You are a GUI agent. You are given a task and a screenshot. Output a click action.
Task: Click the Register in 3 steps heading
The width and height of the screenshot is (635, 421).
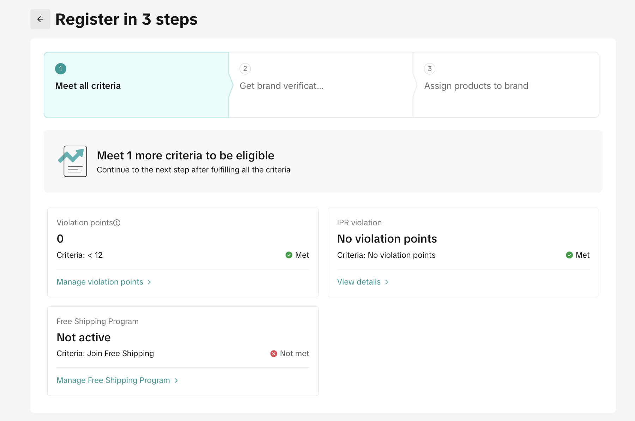coord(126,19)
